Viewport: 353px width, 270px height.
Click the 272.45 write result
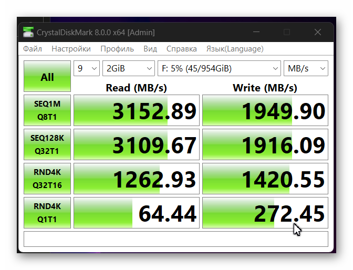[265, 213]
